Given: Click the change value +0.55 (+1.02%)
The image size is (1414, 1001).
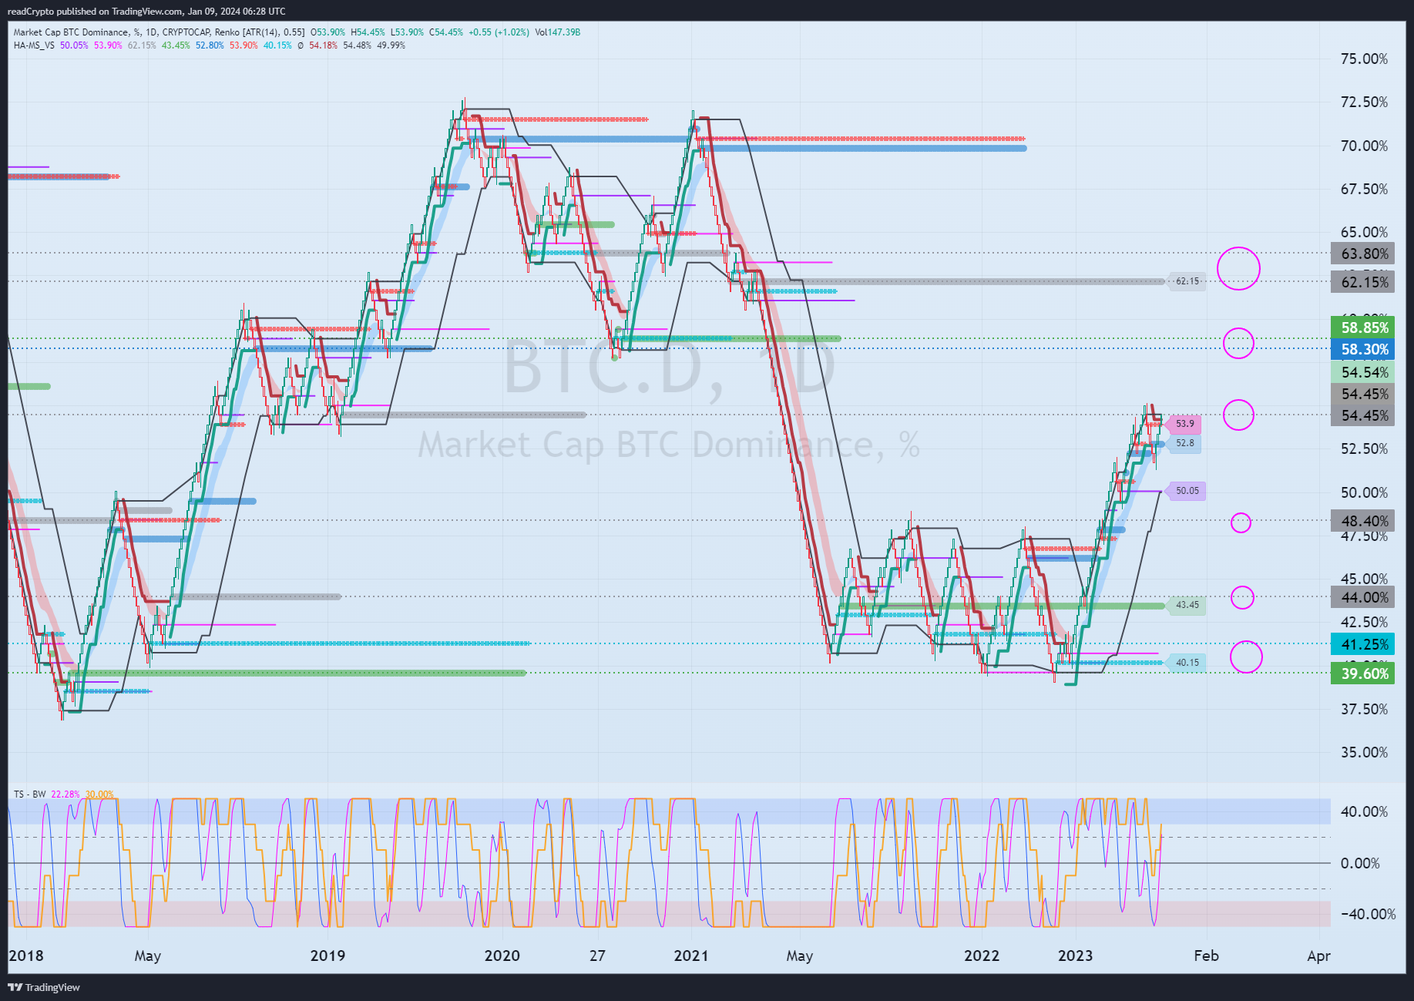Looking at the screenshot, I should coord(499,32).
